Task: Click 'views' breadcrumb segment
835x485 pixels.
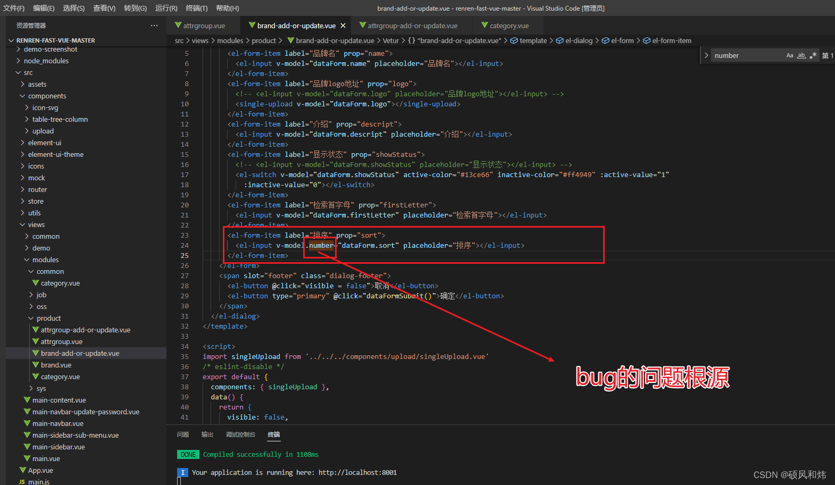Action: tap(200, 40)
